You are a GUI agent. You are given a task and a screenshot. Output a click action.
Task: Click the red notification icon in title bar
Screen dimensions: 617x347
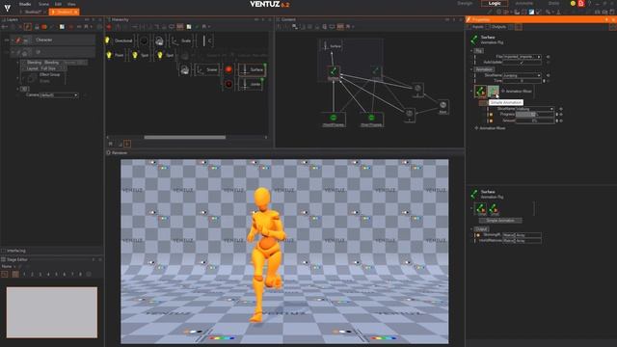pos(580,4)
